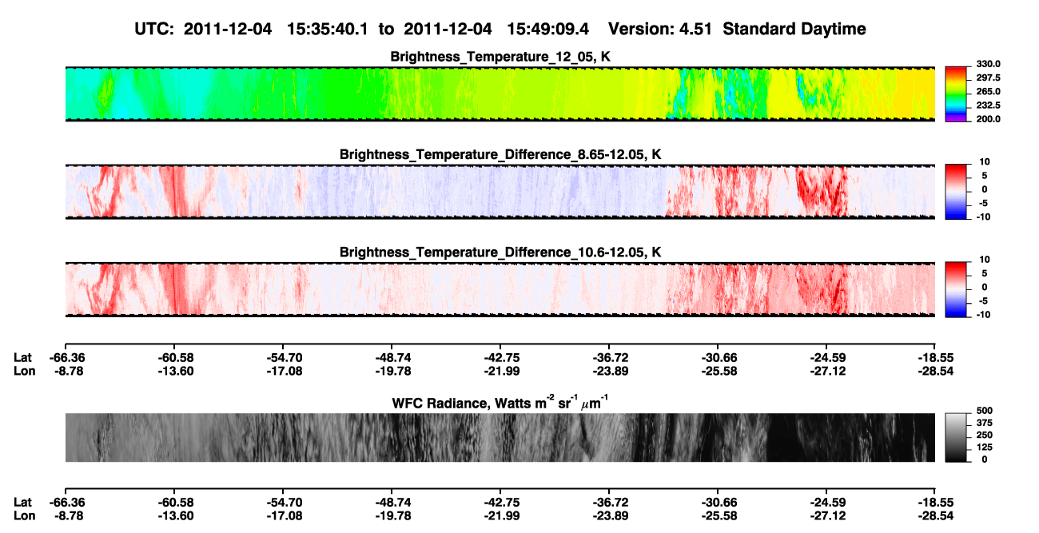Click longitude '-21.99' under the WFC Radiance panel

(x=500, y=516)
